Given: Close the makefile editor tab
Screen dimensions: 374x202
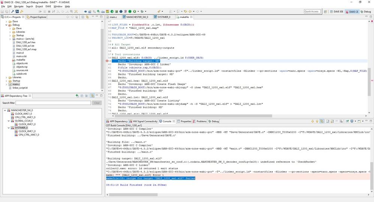Looking at the screenshot, I should pos(191,17).
